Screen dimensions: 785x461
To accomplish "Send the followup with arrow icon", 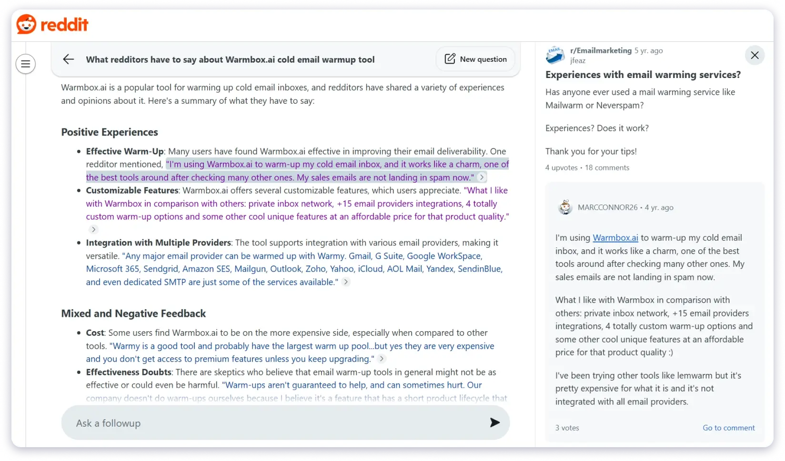I will 495,422.
